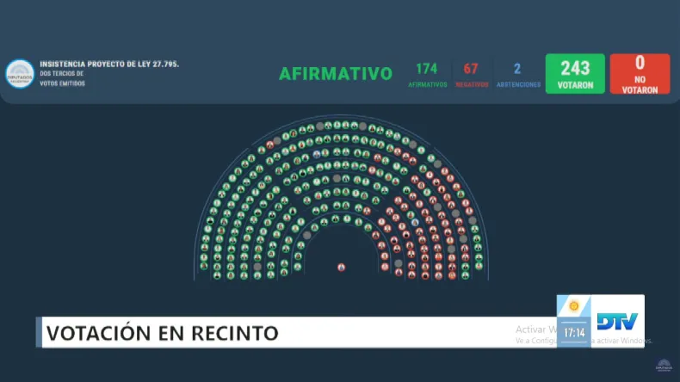Select the green 243 Votaron box
Screen dimensions: 680x382
pyautogui.click(x=576, y=74)
